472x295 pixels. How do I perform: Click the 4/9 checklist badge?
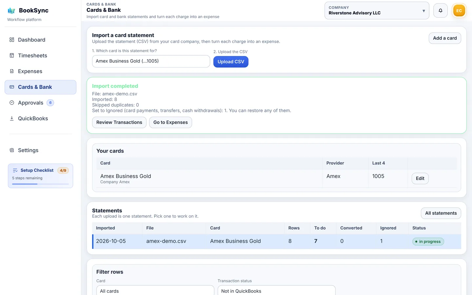point(63,170)
